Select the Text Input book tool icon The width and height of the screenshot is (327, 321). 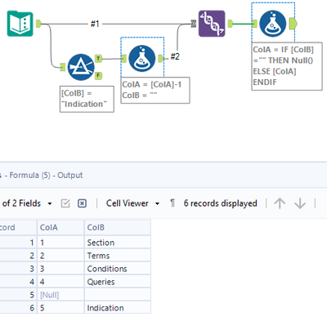coord(20,24)
